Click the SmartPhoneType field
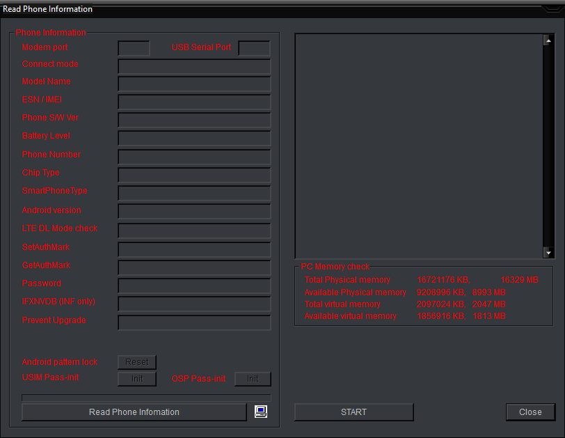 coord(194,193)
